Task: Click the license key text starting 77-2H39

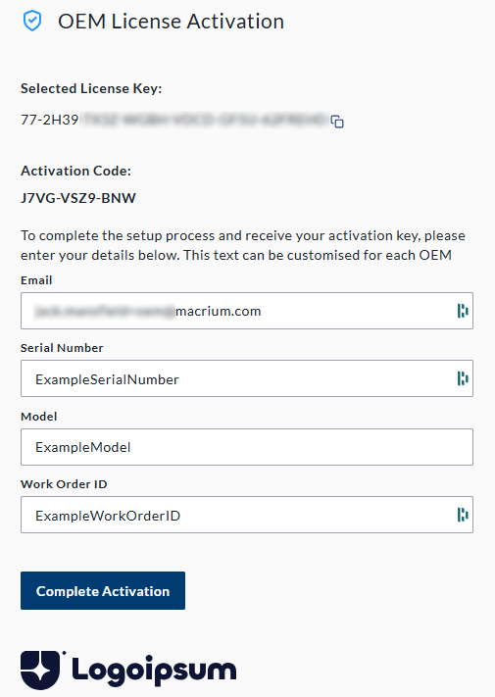Action: (174, 120)
